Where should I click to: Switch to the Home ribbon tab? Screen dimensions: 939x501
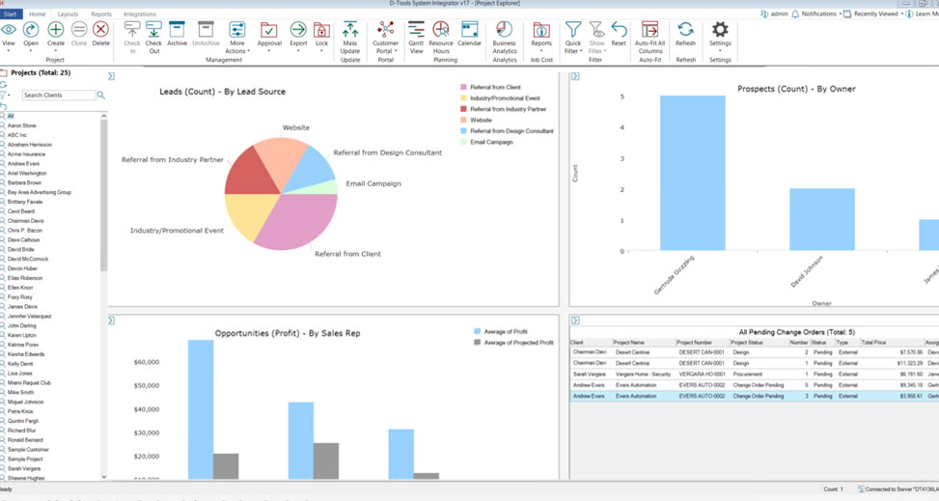click(37, 14)
